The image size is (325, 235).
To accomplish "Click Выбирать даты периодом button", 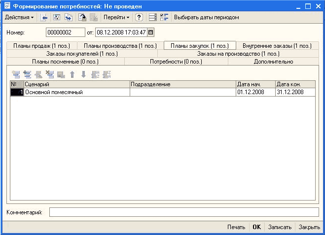I will click(x=207, y=17).
